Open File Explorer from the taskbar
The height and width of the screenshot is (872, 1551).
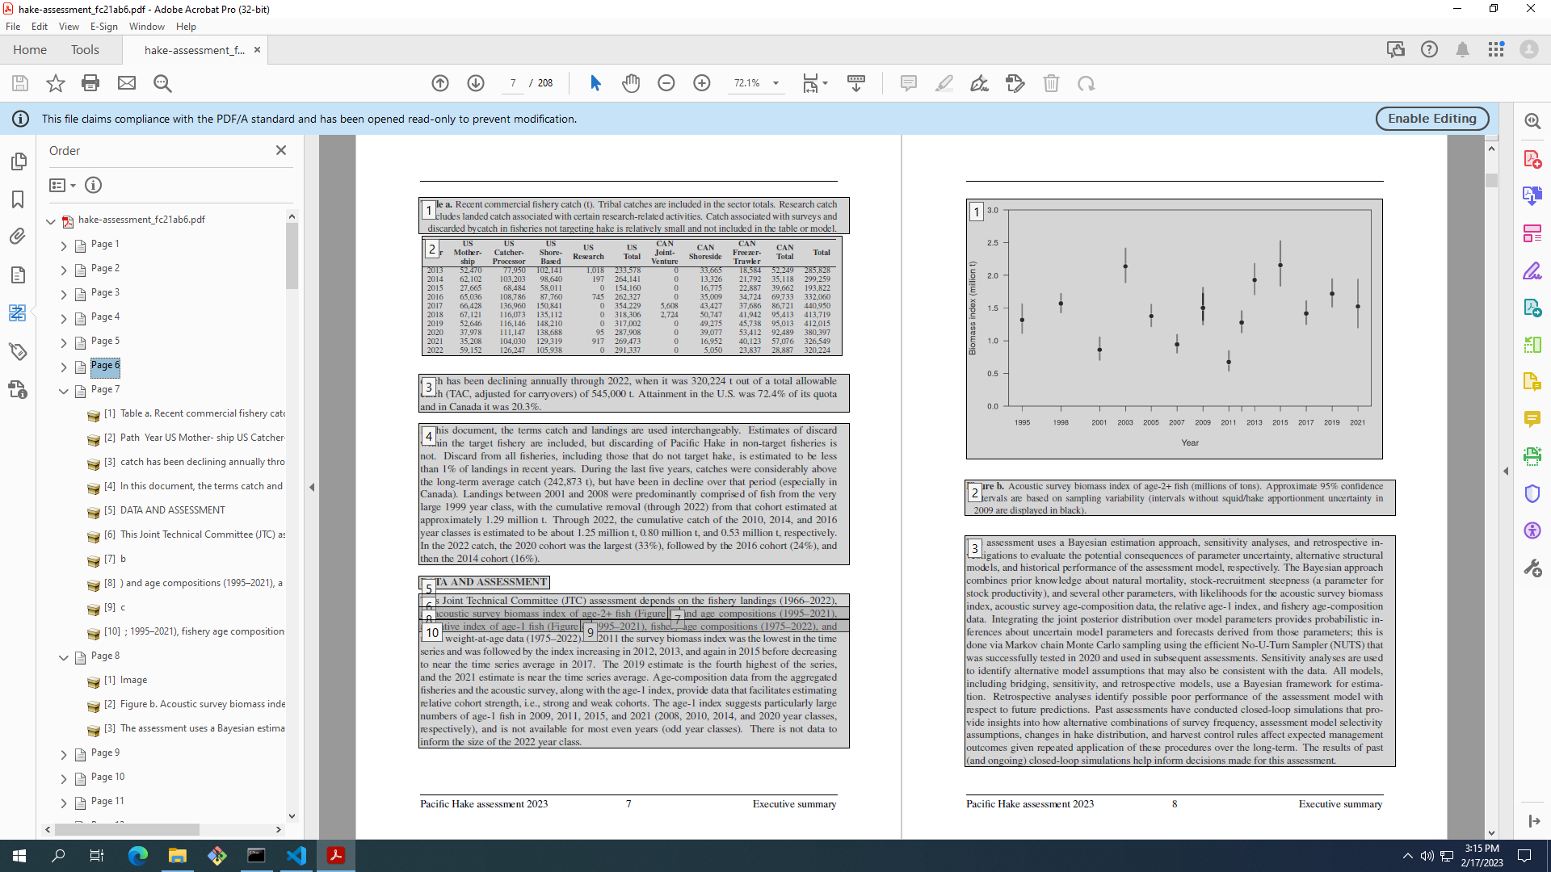click(x=178, y=855)
